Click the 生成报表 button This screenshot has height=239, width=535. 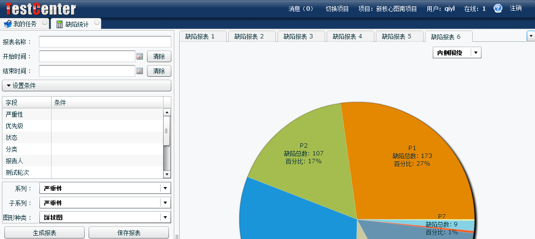coord(44,233)
